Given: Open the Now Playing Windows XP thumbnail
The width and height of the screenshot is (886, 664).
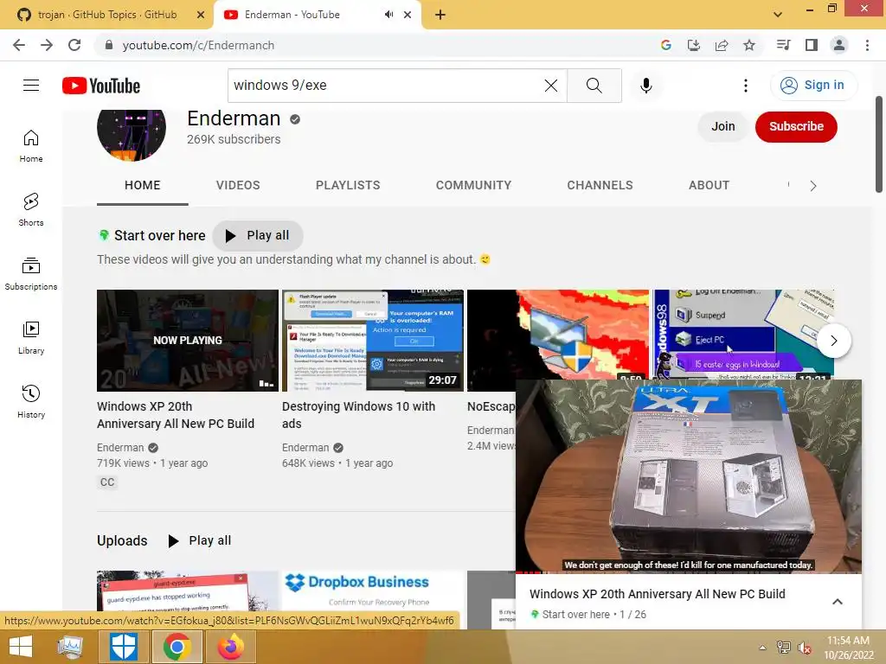Looking at the screenshot, I should click(x=188, y=341).
